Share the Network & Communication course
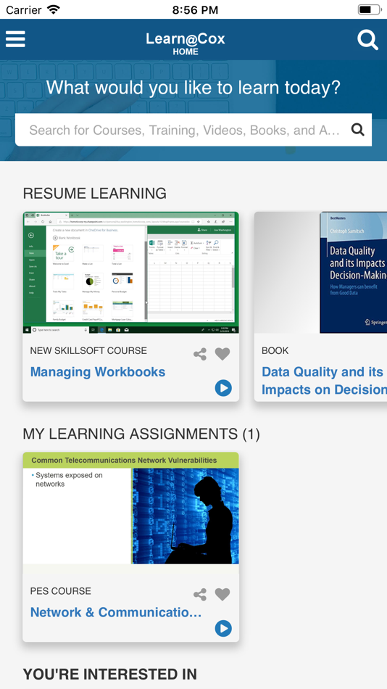This screenshot has height=689, width=387. [200, 595]
